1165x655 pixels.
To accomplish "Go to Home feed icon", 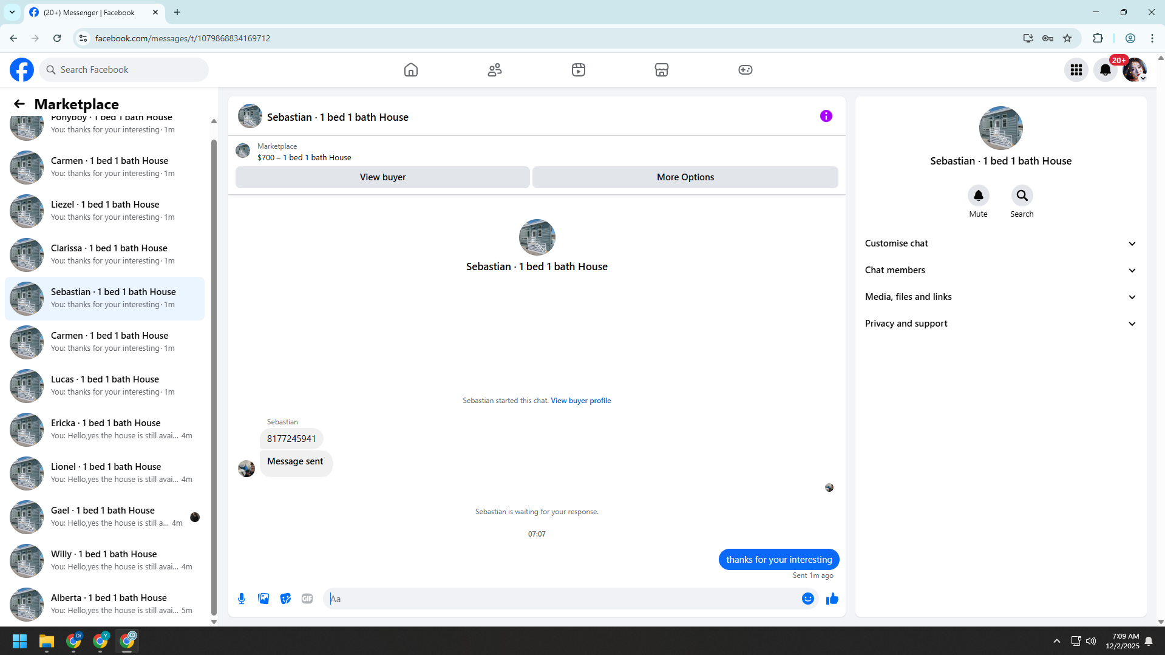I will 411,70.
